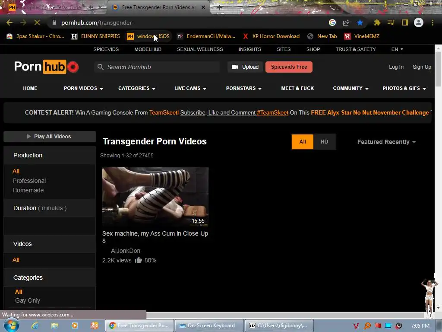Click the browser address bar URL
The height and width of the screenshot is (332, 442).
(x=96, y=22)
